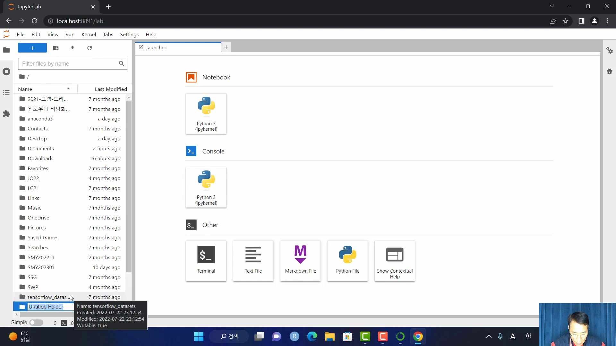Open the Table of Contents sidebar icon
The width and height of the screenshot is (616, 346).
[6, 93]
